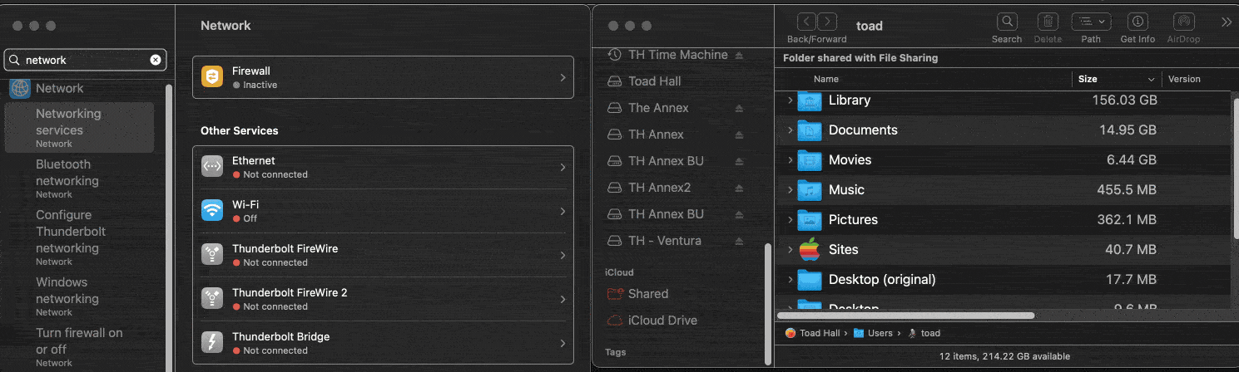Show more toolbar items in Finder
Image resolution: width=1239 pixels, height=372 pixels.
[x=1227, y=22]
